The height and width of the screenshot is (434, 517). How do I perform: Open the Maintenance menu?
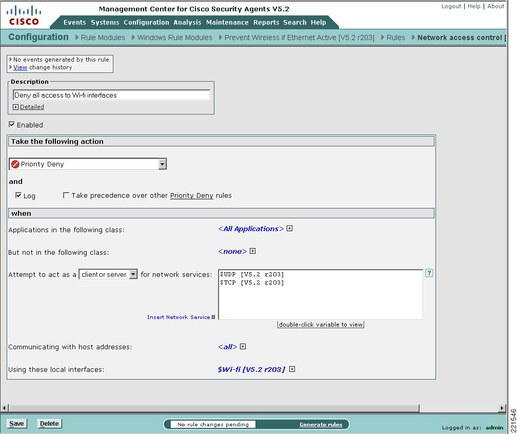[x=227, y=23]
